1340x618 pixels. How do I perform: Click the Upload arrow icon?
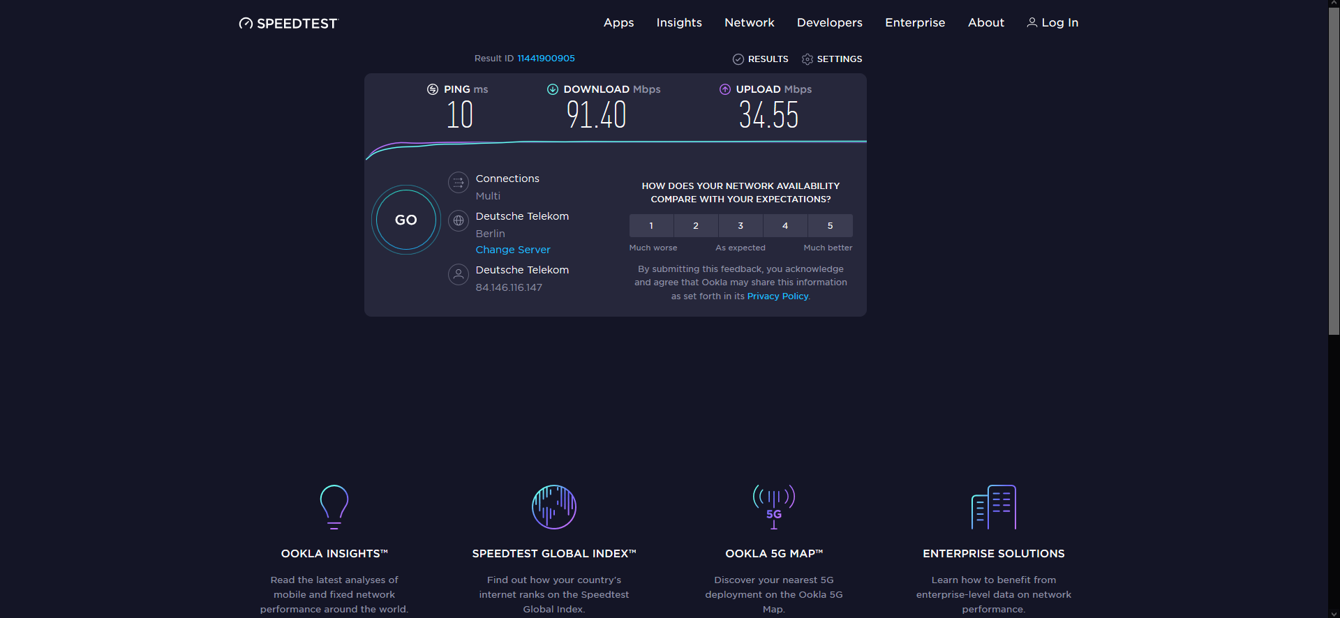725,89
